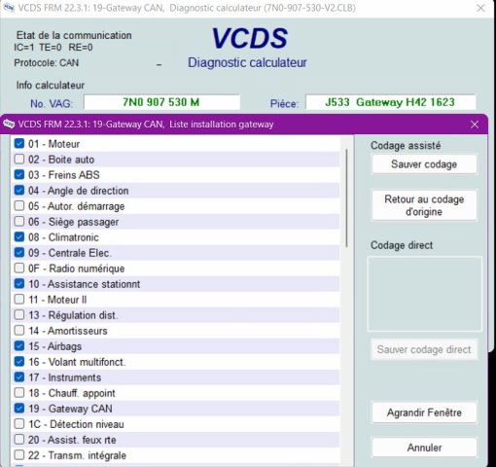Uncheck 04 - Angle de direction checkbox
Image resolution: width=496 pixels, height=467 pixels.
(19, 190)
